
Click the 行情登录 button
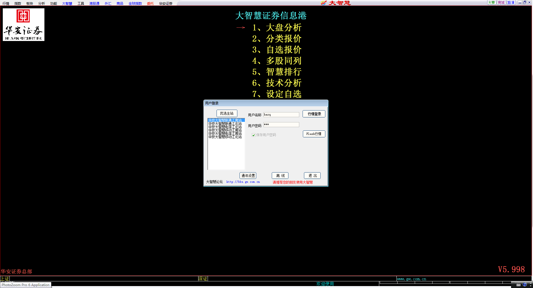314,114
